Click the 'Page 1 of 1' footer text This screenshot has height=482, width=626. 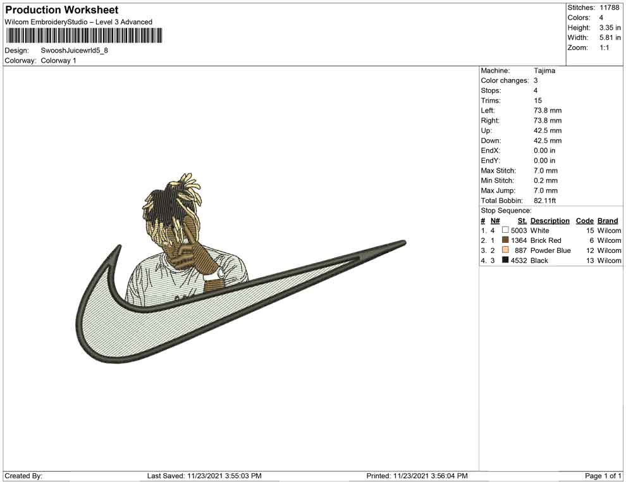pos(603,476)
